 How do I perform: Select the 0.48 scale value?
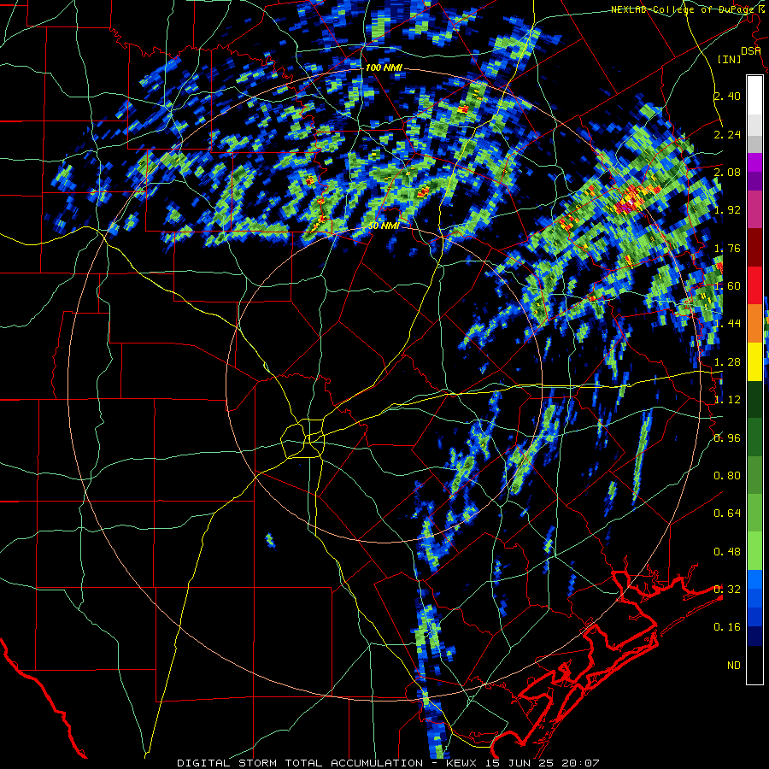727,552
